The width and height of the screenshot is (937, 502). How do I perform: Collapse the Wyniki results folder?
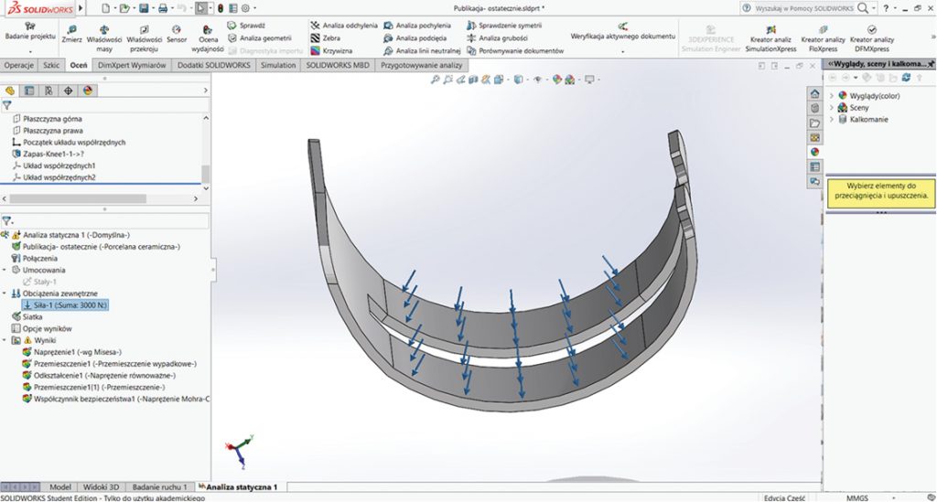(5, 339)
